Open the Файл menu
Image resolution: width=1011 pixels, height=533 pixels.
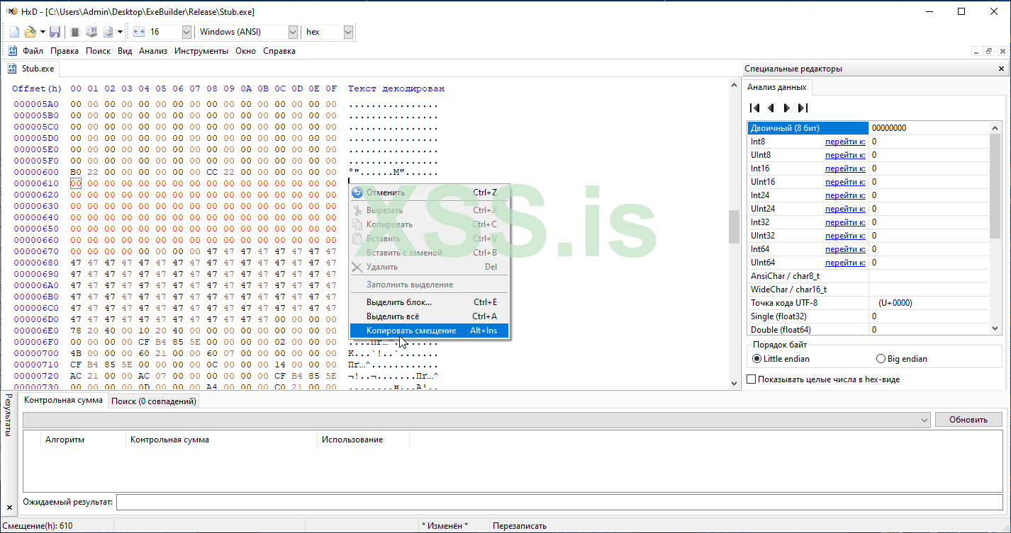click(33, 51)
